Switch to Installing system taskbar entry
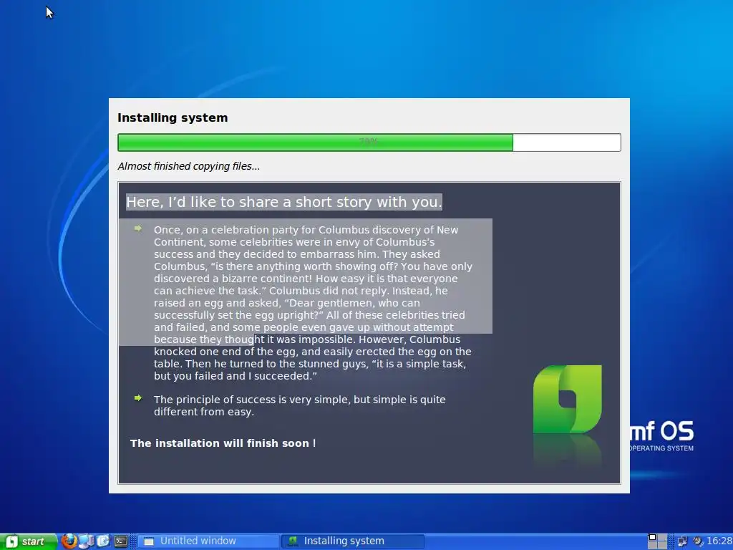733x550 pixels. point(354,541)
